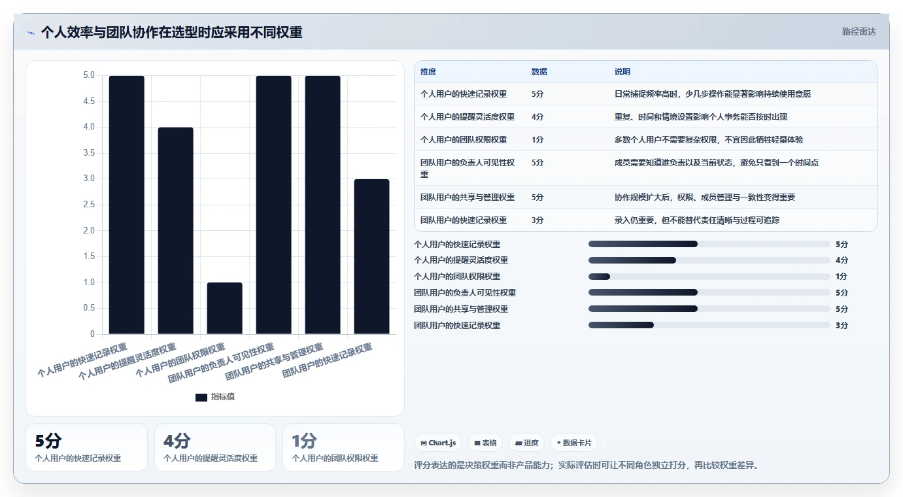Click the progress bar for 团队用户的共享与管理权重
903x497 pixels.
coord(709,309)
